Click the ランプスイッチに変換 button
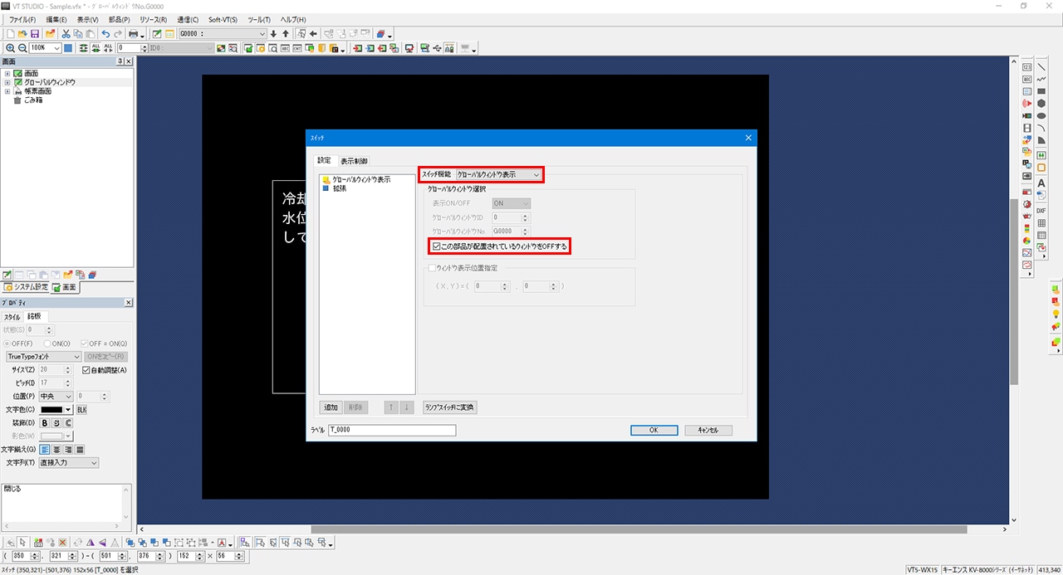1063x575 pixels. pyautogui.click(x=449, y=407)
